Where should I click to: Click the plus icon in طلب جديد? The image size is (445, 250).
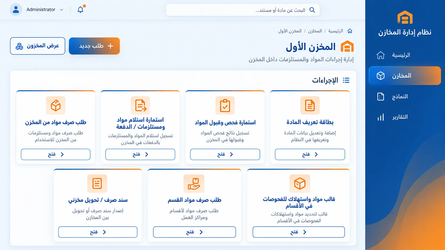pos(110,46)
